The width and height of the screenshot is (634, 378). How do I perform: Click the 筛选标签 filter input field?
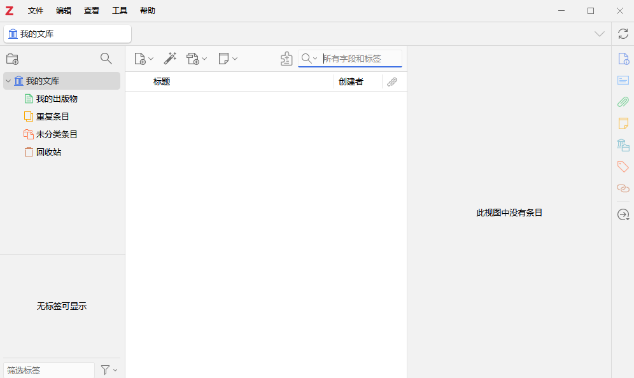click(49, 370)
